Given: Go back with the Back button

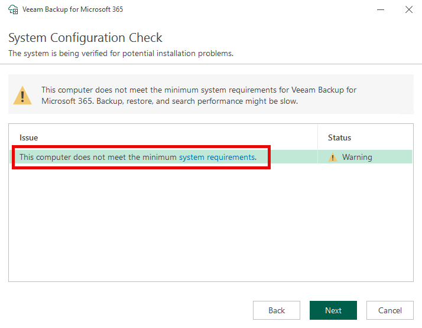Looking at the screenshot, I should pos(276,310).
